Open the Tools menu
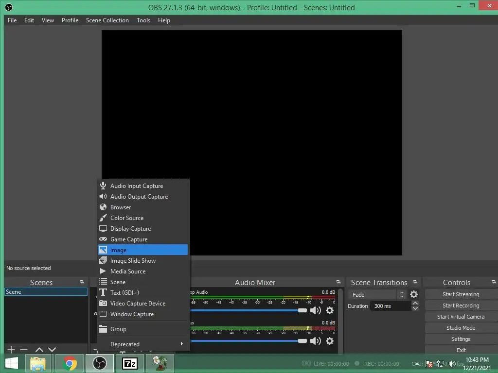This screenshot has width=498, height=373. (143, 20)
